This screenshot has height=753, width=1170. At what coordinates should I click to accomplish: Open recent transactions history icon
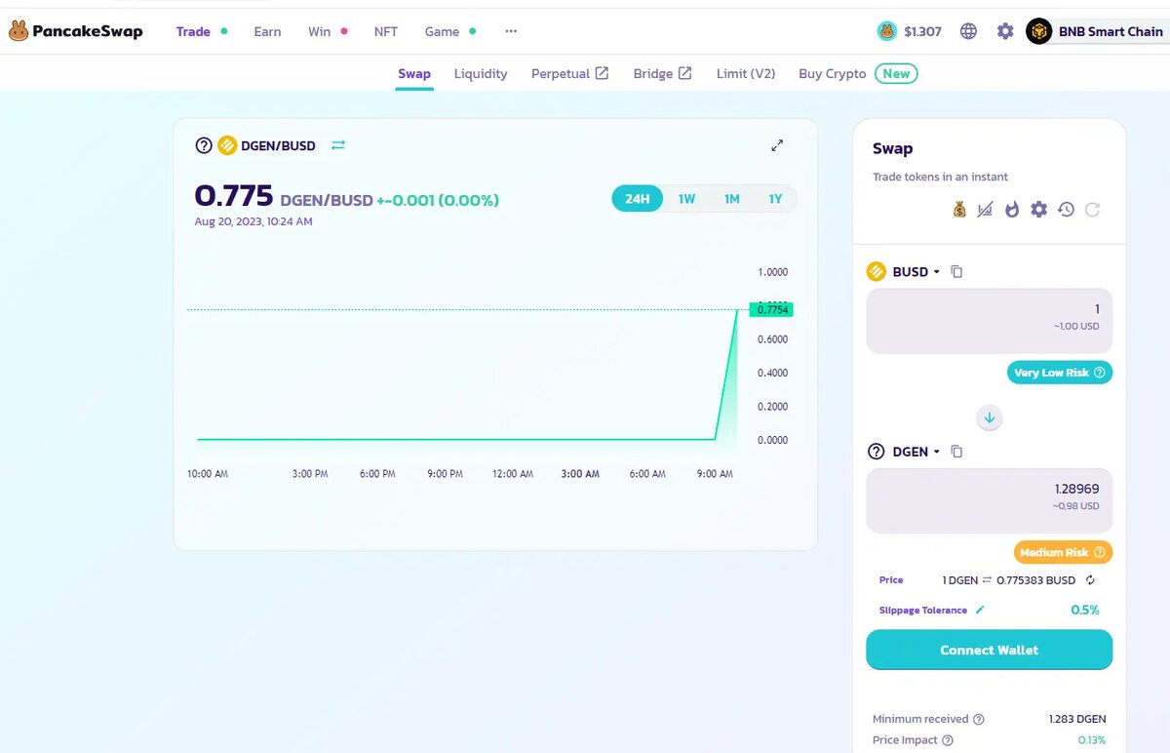(x=1066, y=209)
